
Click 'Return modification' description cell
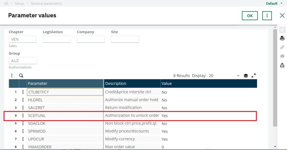[x=132, y=108]
